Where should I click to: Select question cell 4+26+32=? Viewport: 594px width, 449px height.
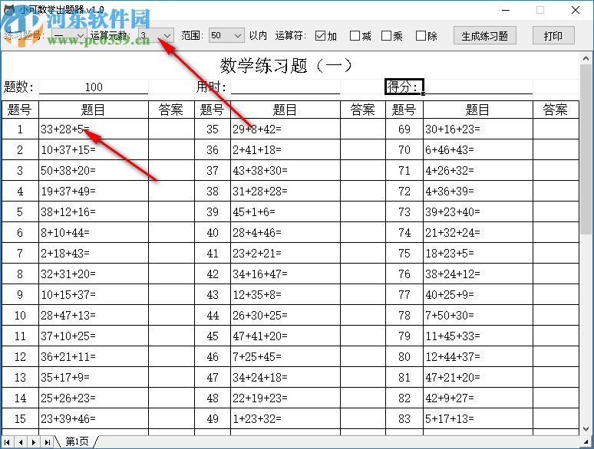(x=478, y=170)
